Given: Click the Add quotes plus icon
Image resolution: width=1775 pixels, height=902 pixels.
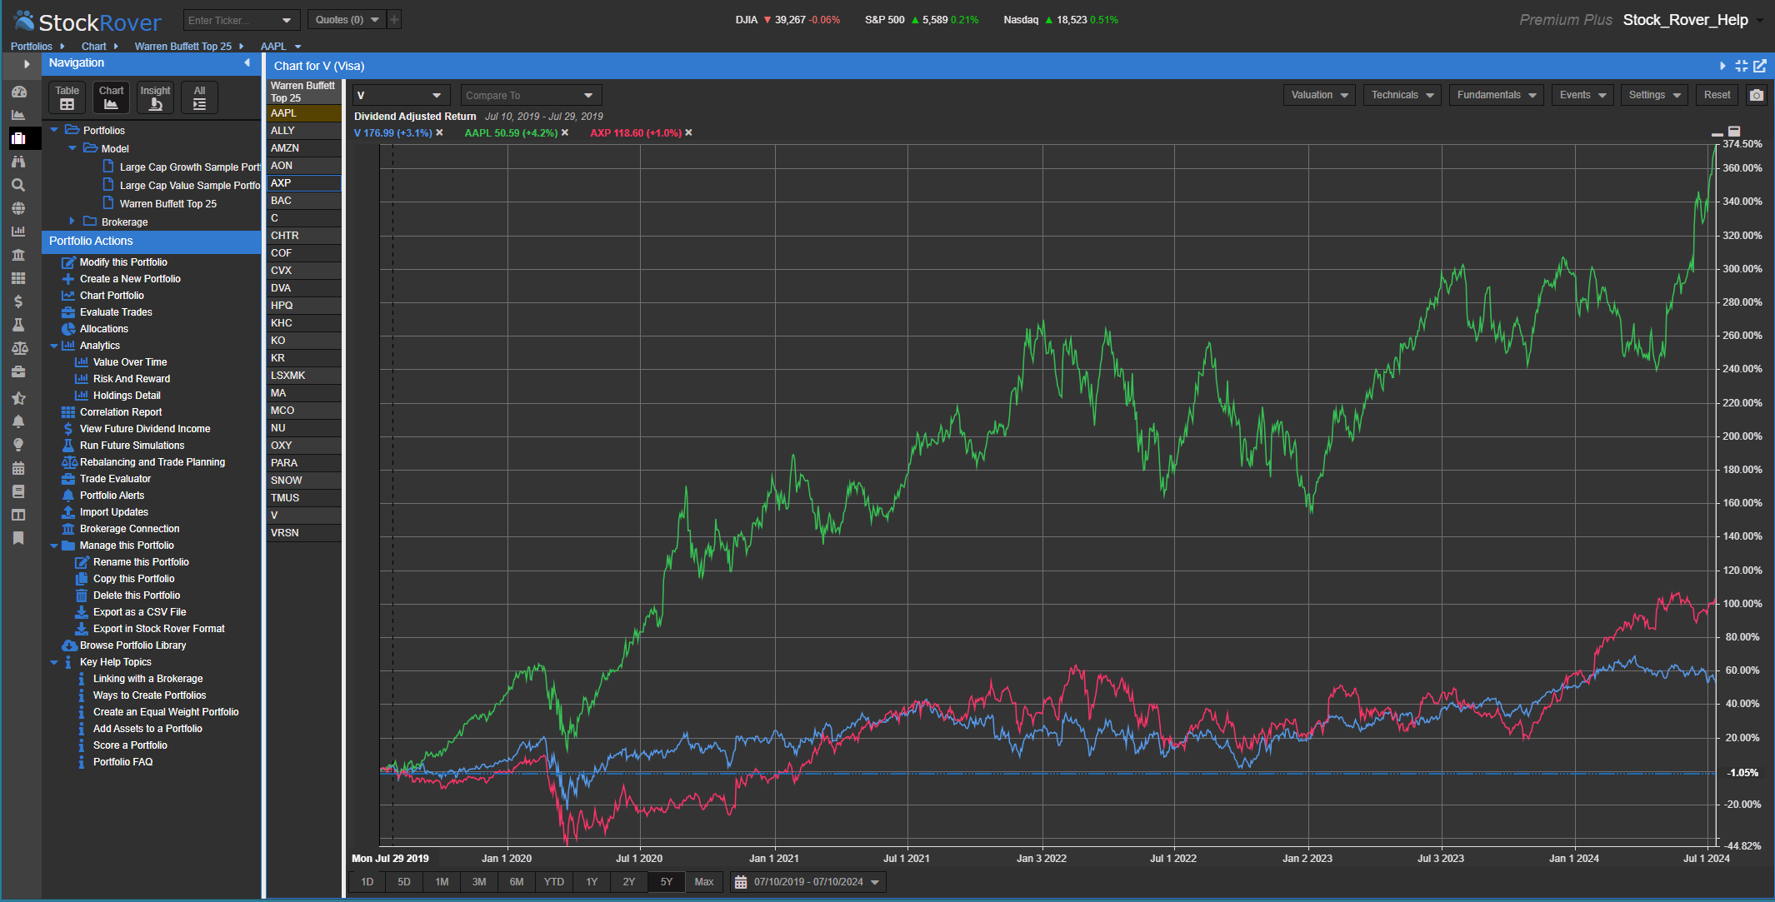Looking at the screenshot, I should click(x=394, y=19).
